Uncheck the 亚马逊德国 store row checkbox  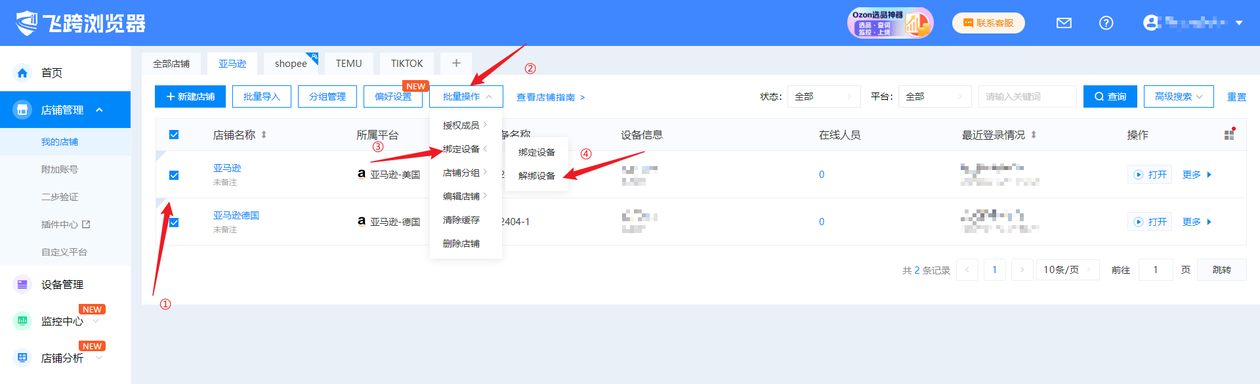(x=174, y=223)
